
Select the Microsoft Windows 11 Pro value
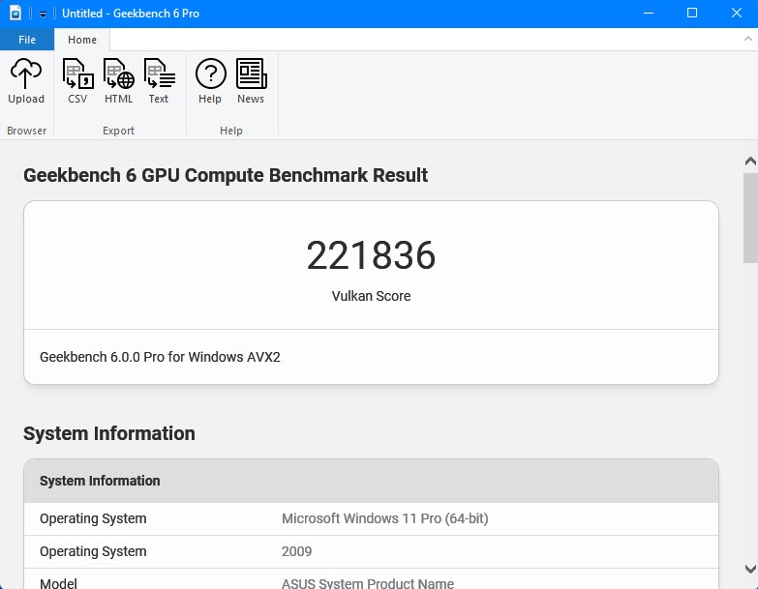(x=384, y=518)
